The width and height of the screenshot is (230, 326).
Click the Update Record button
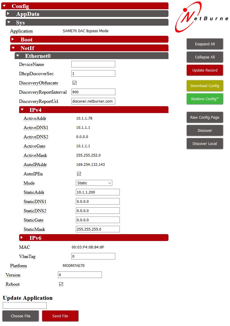[205, 70]
